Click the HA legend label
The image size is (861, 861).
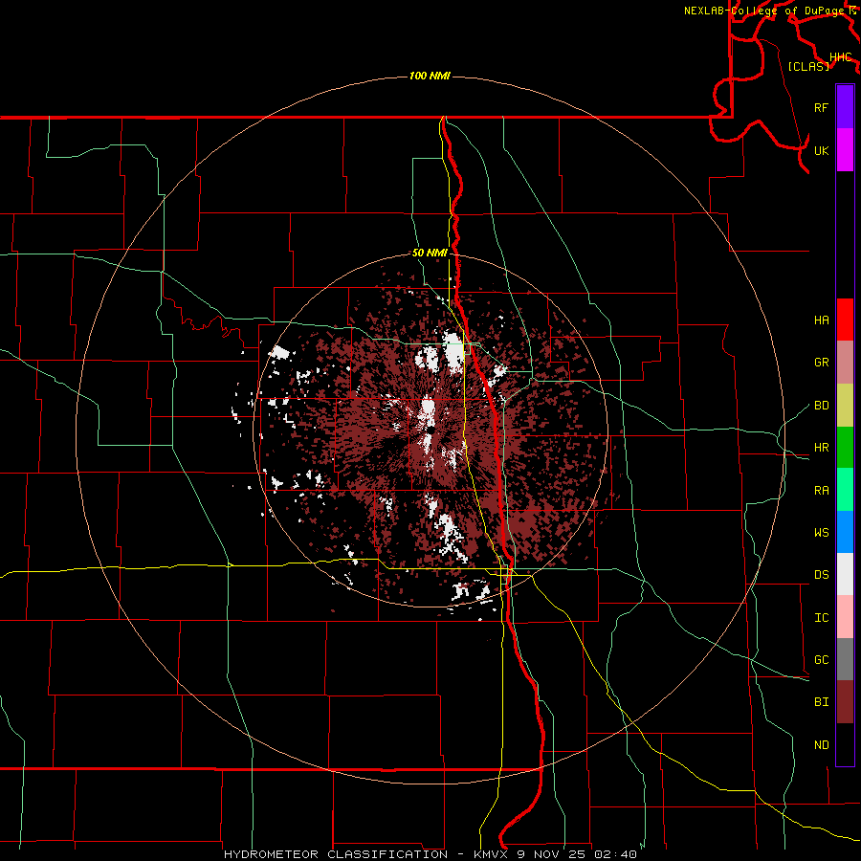(x=821, y=320)
